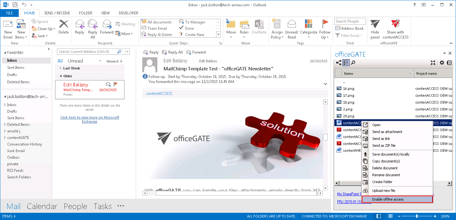Open the Clean Up dropdown
Image resolution: width=456 pixels, height=220 pixels.
(x=43, y=28)
